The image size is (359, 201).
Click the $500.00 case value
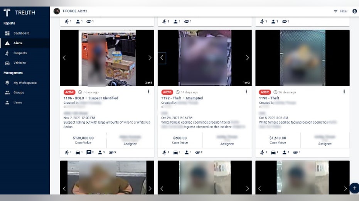(180, 138)
